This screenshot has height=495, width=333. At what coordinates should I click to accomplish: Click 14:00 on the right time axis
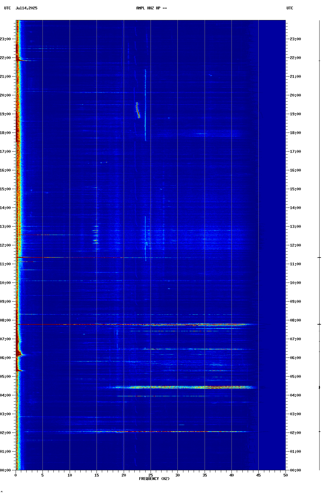[x=296, y=208]
